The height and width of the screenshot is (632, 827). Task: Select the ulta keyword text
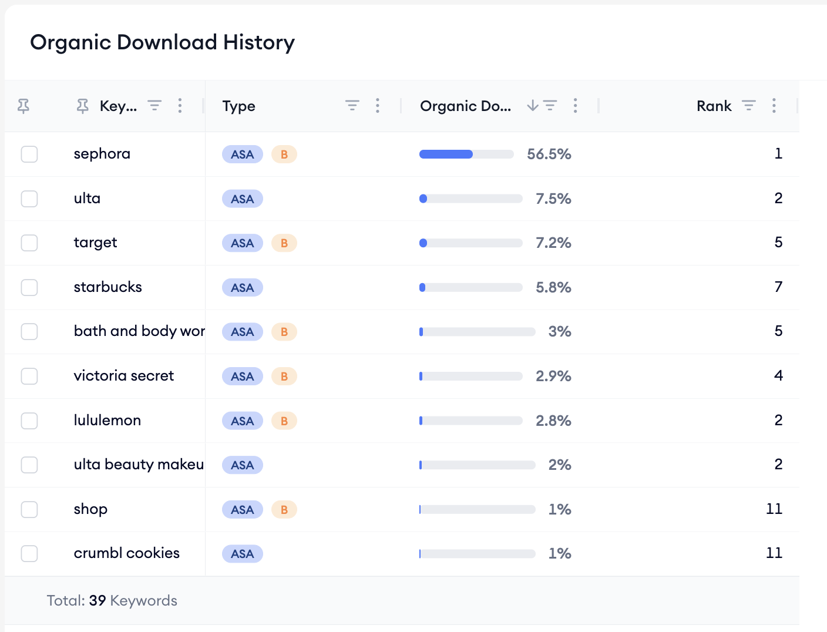click(x=87, y=199)
